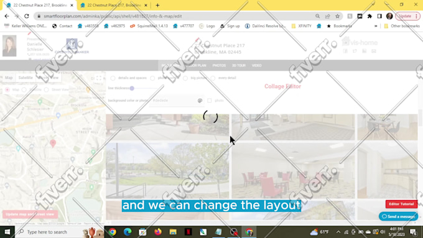Screen dimensions: 423x238
Task: Open the Windows Start menu
Action: [7, 232]
